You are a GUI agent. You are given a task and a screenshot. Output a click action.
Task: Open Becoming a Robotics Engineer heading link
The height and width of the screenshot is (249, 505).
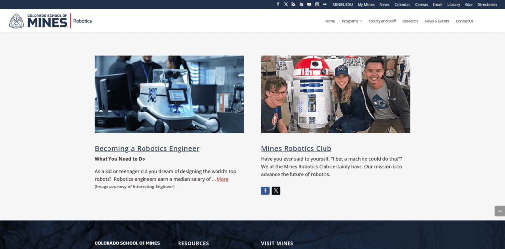coord(147,149)
